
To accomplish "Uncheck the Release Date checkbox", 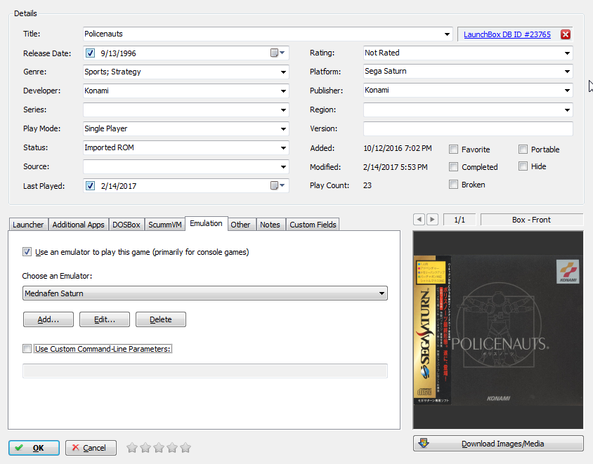I will pos(90,53).
